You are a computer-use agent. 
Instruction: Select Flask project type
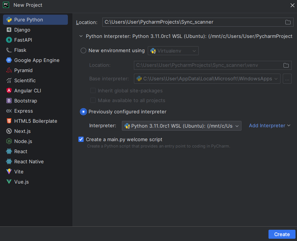click(x=35, y=50)
